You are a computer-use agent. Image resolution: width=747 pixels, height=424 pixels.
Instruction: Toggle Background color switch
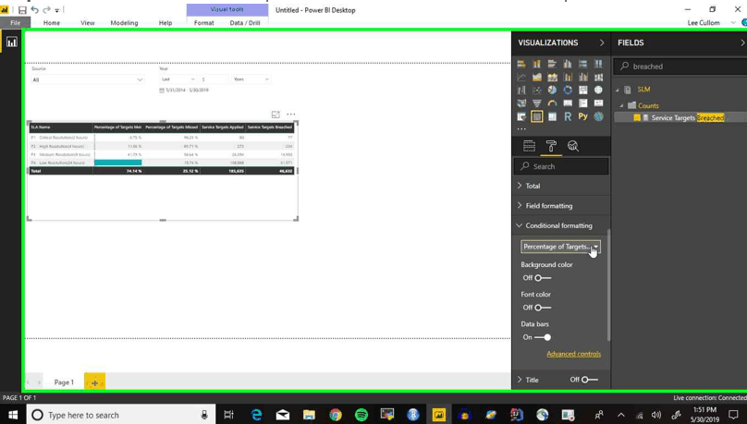[542, 278]
